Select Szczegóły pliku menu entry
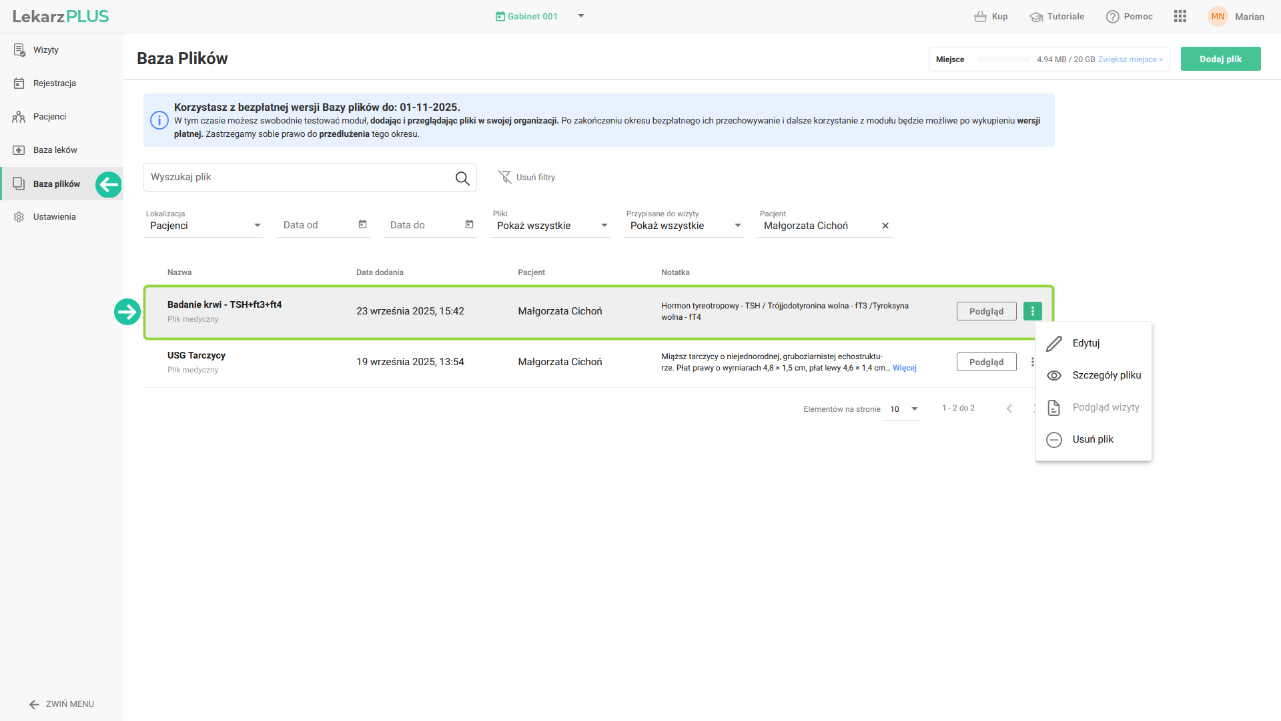The height and width of the screenshot is (721, 1281). tap(1106, 375)
